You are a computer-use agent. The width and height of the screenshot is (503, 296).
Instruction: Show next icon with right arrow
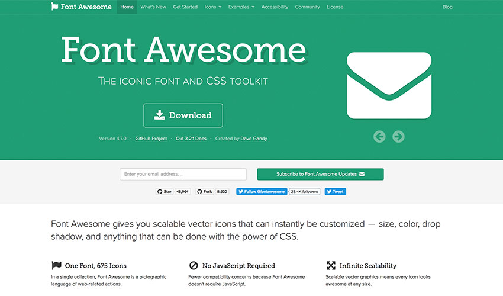[x=398, y=137]
